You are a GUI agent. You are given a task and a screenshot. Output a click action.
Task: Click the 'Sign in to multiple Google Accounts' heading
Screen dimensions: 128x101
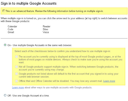pos(28,3)
